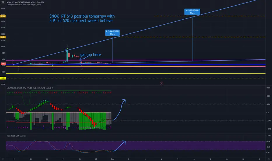Click the -0.02 yellow price label

3,78
